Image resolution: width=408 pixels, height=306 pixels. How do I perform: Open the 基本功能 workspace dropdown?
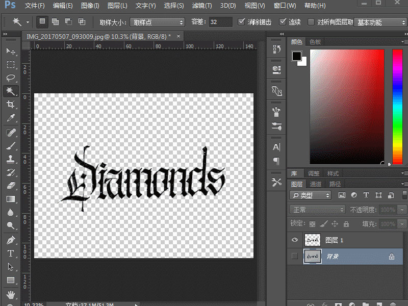click(380, 22)
